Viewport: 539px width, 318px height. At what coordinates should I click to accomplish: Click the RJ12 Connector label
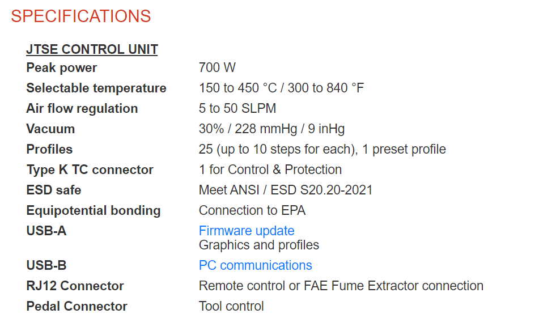75,286
